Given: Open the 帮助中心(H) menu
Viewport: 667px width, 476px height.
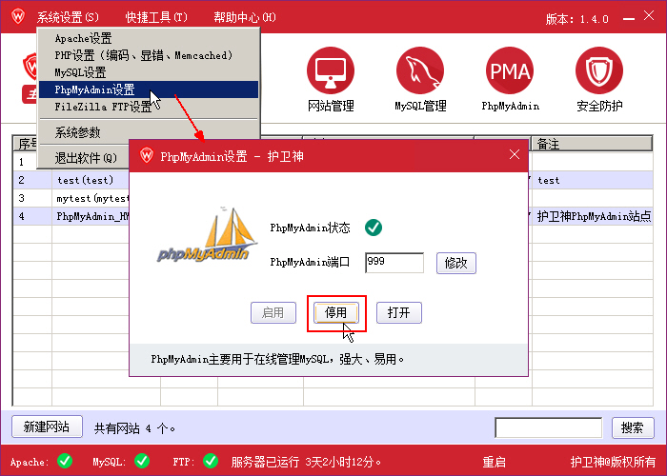Looking at the screenshot, I should tap(245, 17).
